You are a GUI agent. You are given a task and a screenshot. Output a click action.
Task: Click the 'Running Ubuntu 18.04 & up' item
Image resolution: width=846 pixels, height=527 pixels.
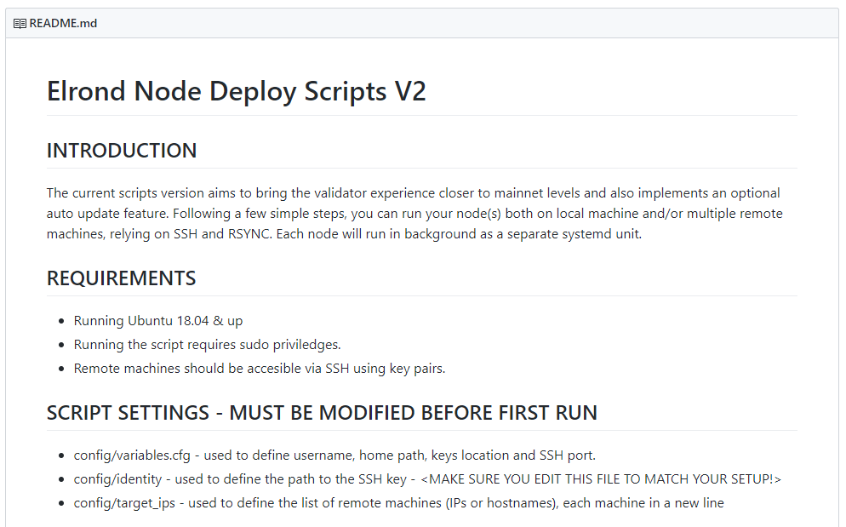pos(158,321)
